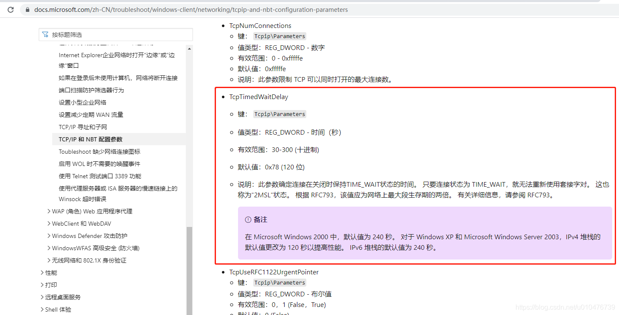Click Tcpip\Parameters code under TcpNumConnections
619x315 pixels.
click(x=280, y=36)
